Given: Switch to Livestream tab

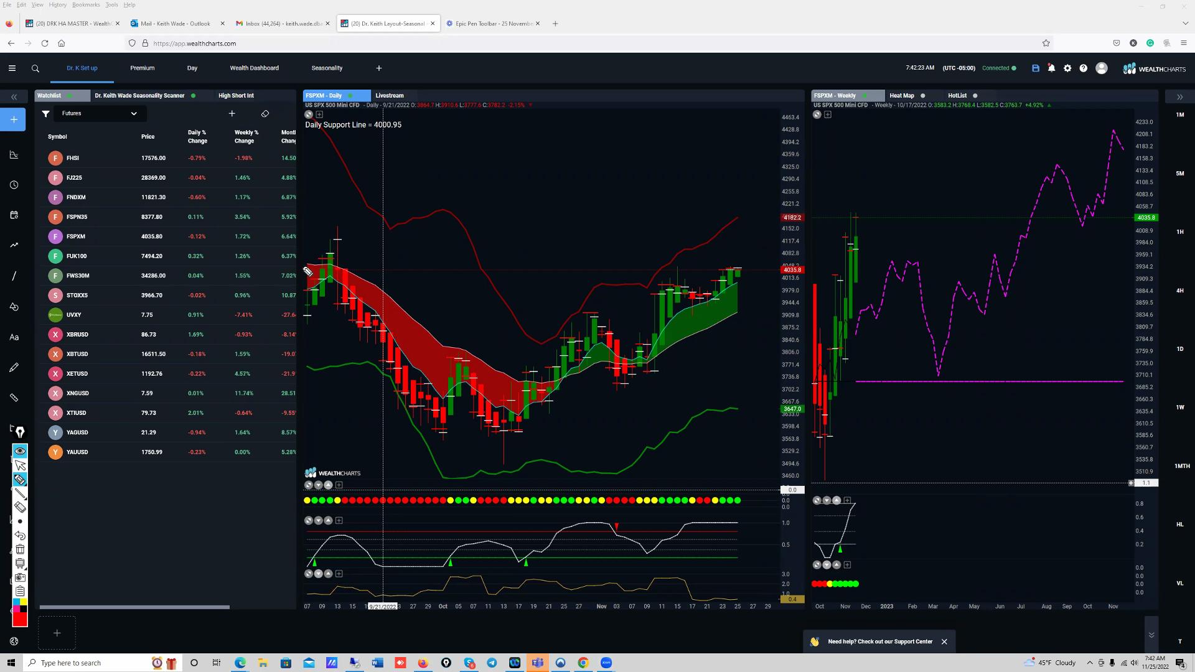Looking at the screenshot, I should tap(390, 96).
